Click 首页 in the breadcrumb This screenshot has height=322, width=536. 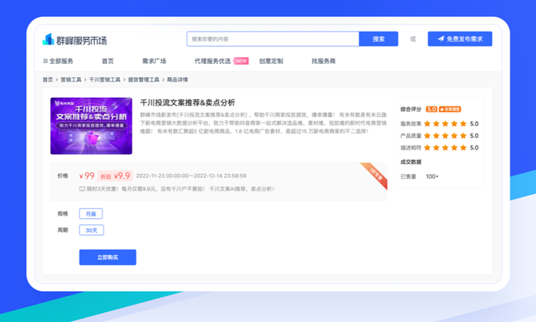pyautogui.click(x=48, y=79)
